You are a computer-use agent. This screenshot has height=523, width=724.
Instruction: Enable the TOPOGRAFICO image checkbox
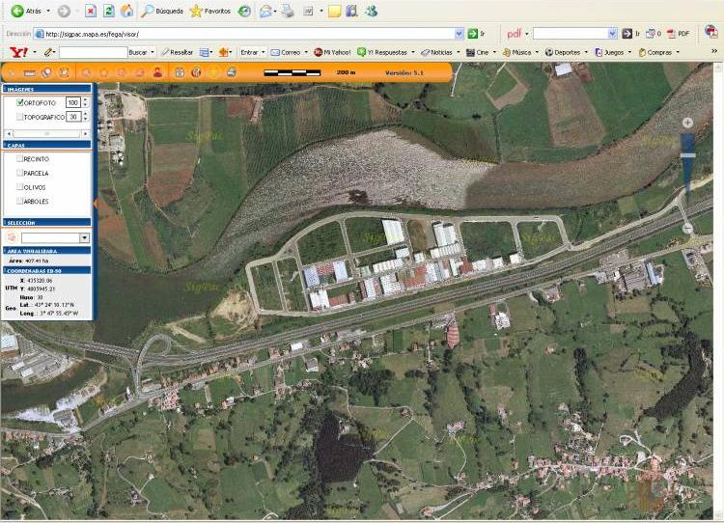coord(20,117)
